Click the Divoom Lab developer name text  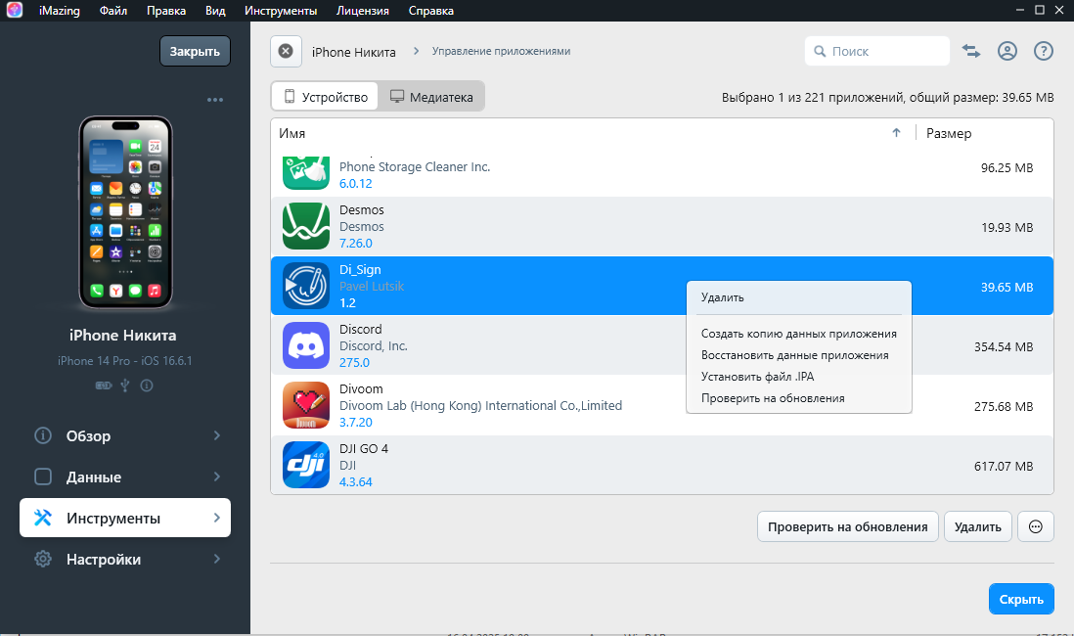point(481,406)
